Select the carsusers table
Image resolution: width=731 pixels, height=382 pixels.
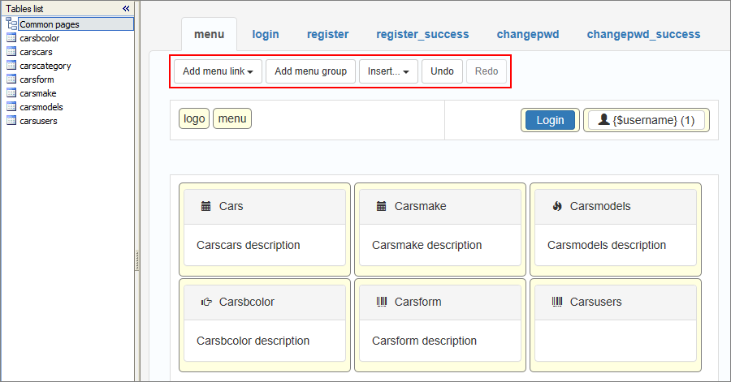[38, 121]
